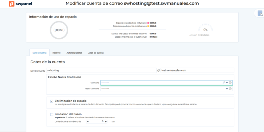Click 'Limitar buzón a un máximo de' label
264x132 pixels.
point(68,121)
